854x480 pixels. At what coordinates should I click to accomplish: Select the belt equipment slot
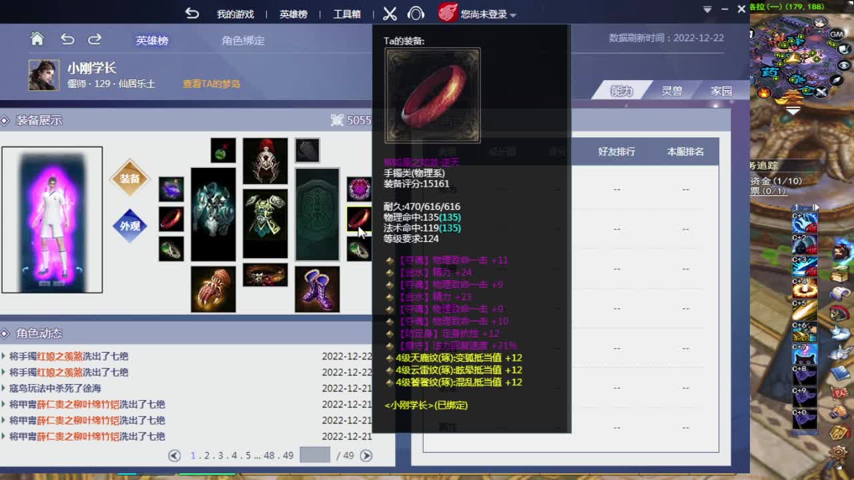[x=265, y=275]
